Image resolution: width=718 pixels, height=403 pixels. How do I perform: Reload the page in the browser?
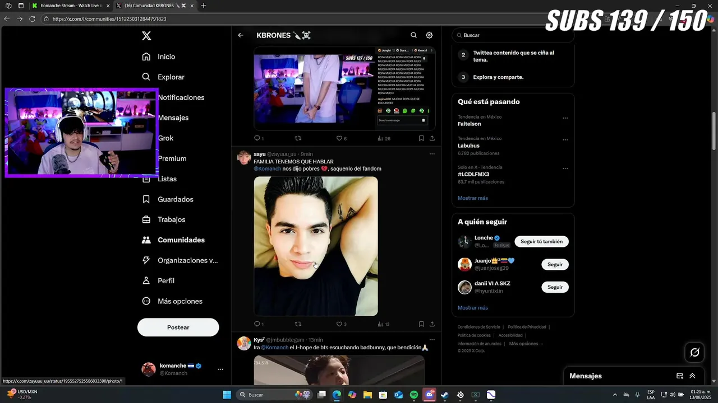pyautogui.click(x=32, y=18)
